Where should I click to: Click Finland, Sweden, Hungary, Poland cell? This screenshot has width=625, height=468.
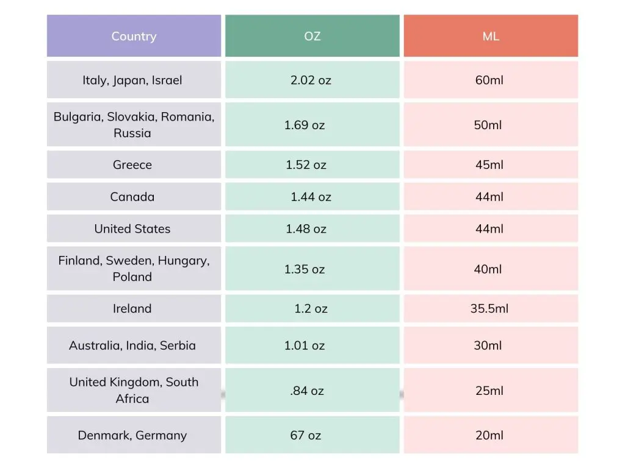pos(134,269)
